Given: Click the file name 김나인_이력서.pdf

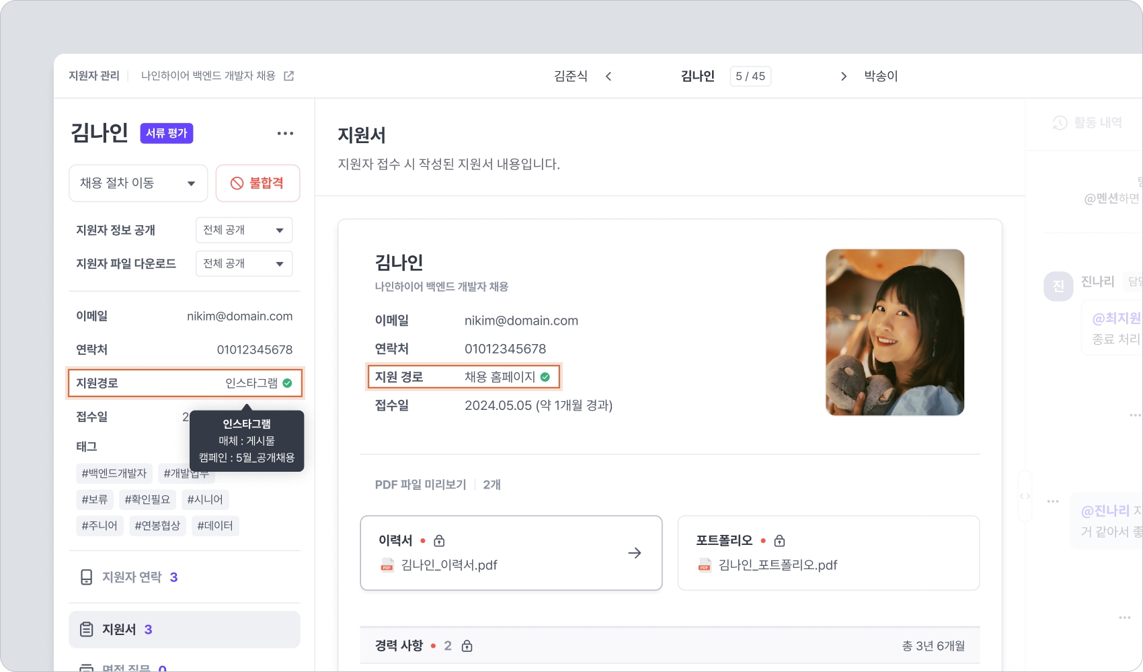Looking at the screenshot, I should tap(449, 565).
